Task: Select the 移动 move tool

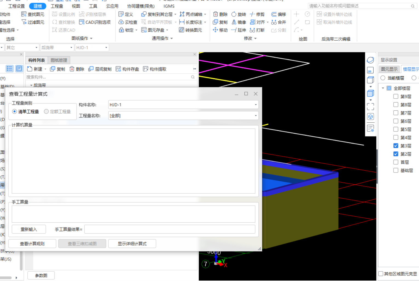Action: click(x=220, y=30)
